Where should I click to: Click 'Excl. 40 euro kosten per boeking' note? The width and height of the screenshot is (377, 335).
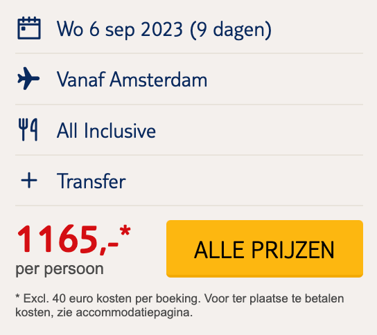pyautogui.click(x=112, y=299)
